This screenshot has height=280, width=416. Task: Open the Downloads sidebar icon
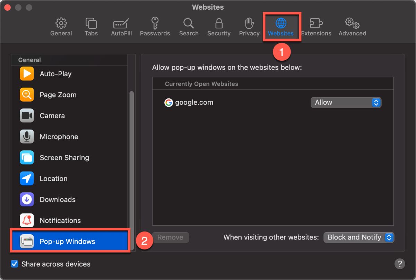click(x=27, y=200)
